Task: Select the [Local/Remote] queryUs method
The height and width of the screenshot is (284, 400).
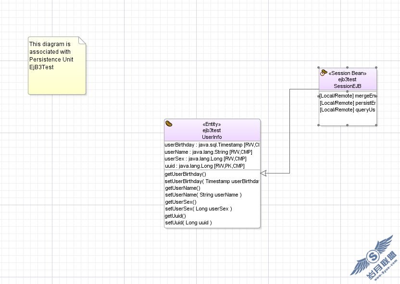Action: pyautogui.click(x=348, y=110)
